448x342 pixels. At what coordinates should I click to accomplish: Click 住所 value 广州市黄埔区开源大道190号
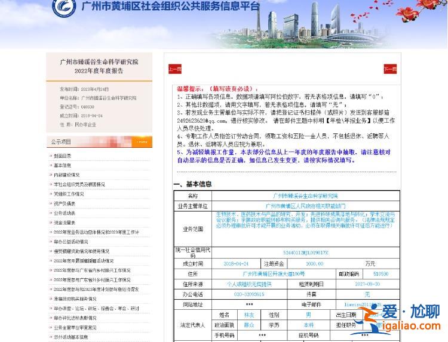(x=274, y=274)
